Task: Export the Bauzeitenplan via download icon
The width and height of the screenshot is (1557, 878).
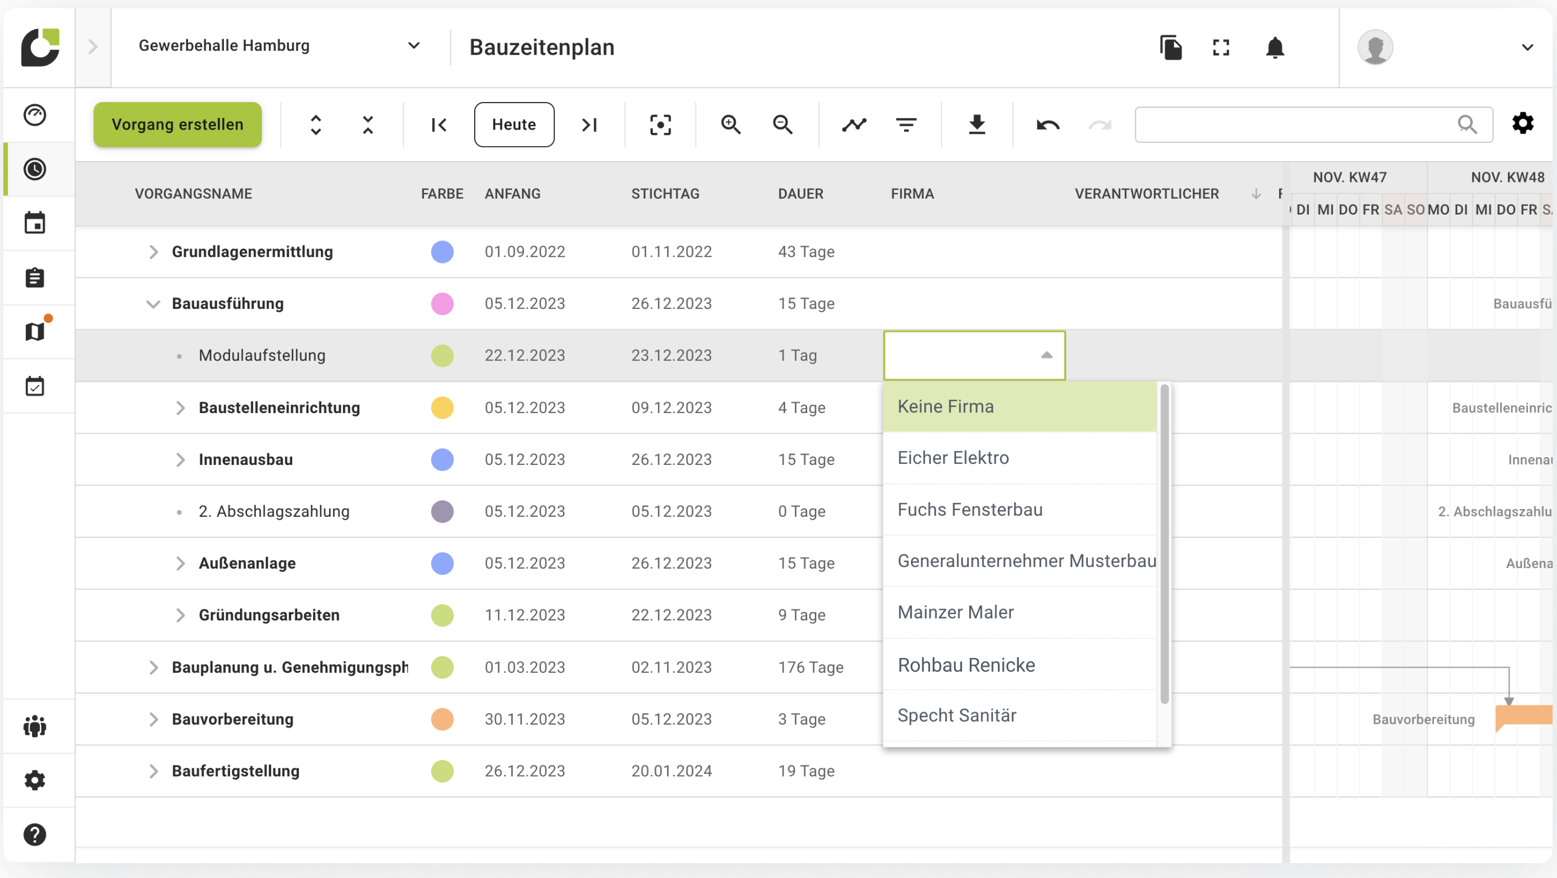Action: (978, 125)
